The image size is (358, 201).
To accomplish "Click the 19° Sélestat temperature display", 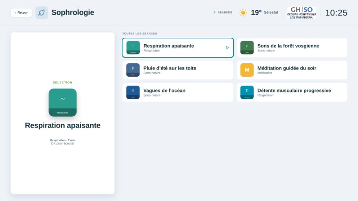I will 264,13.
